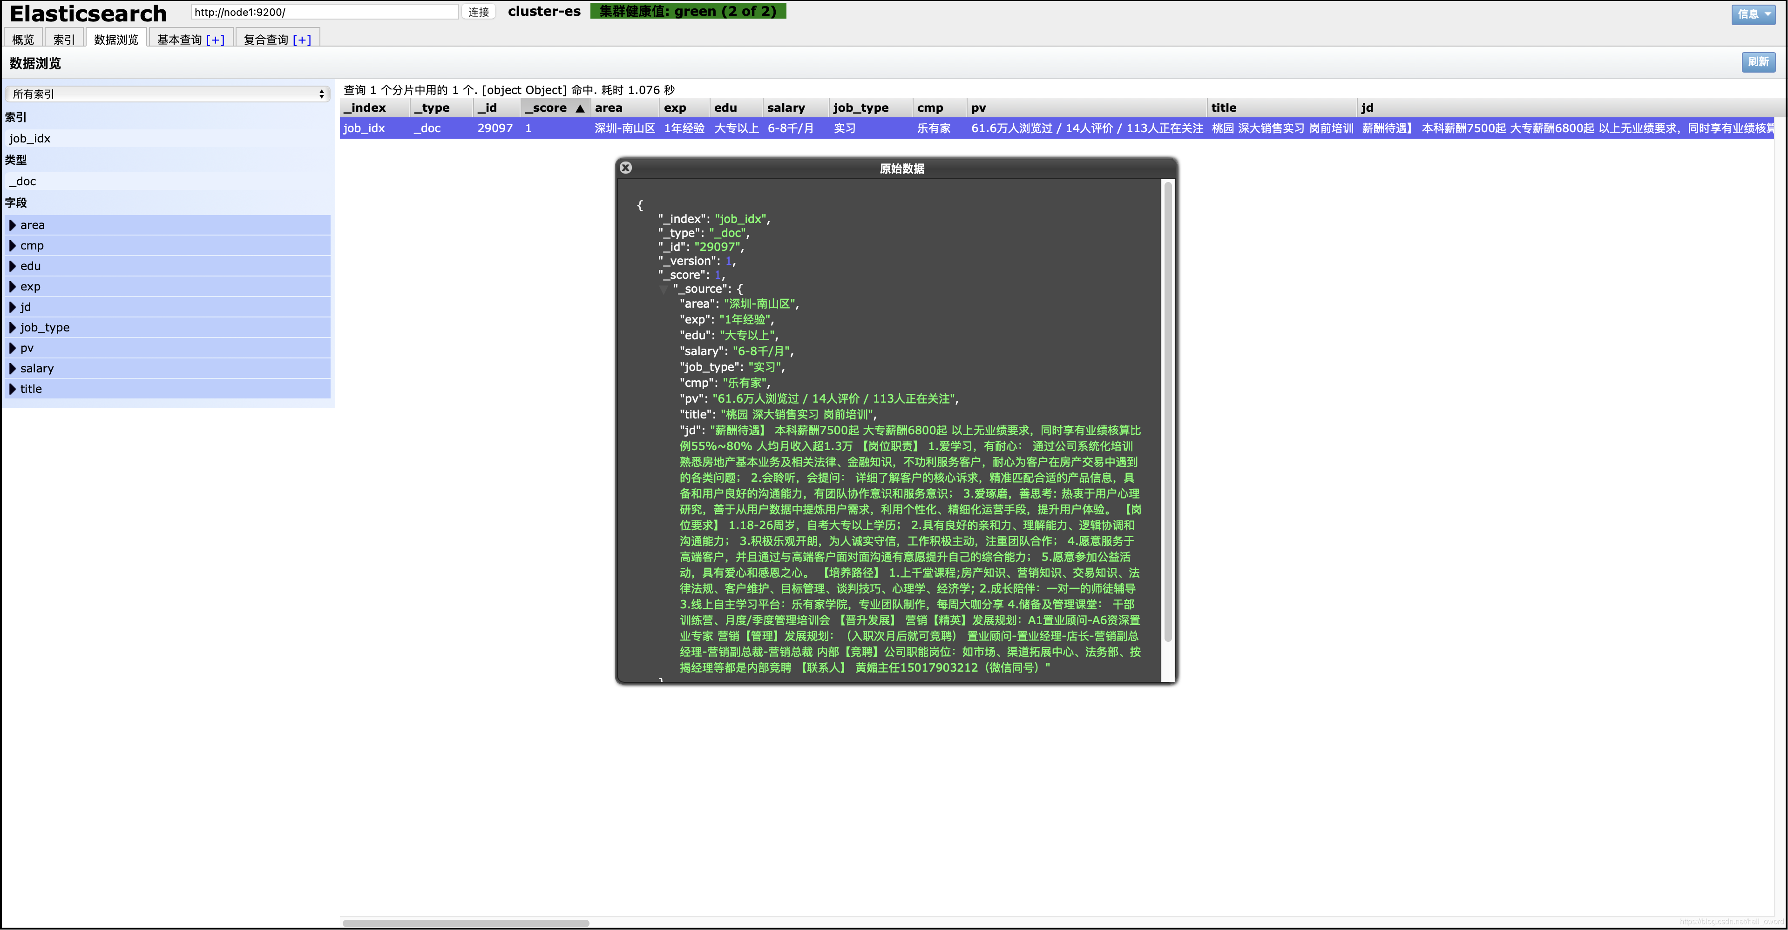1788x930 pixels.
Task: Click the horizontal scrollbar at bottom
Action: [466, 923]
